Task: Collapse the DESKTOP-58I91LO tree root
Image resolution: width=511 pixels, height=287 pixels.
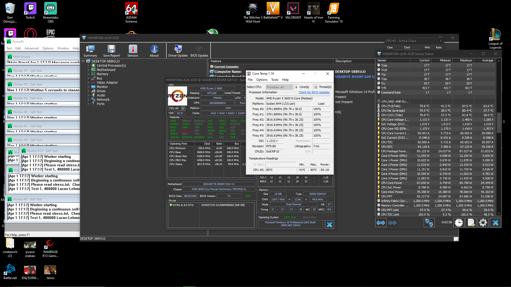Action: tap(83, 61)
